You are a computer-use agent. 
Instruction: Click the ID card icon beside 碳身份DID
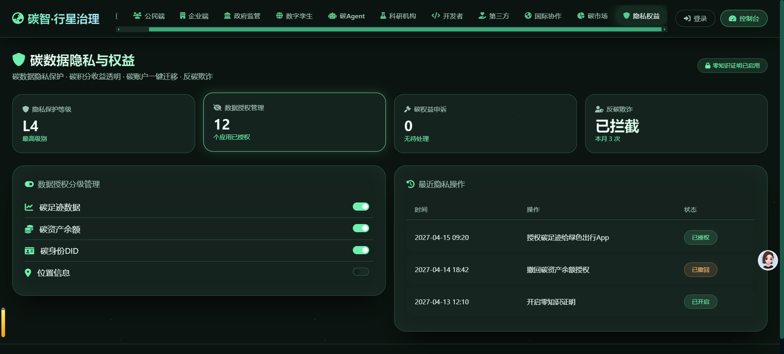pyautogui.click(x=29, y=251)
